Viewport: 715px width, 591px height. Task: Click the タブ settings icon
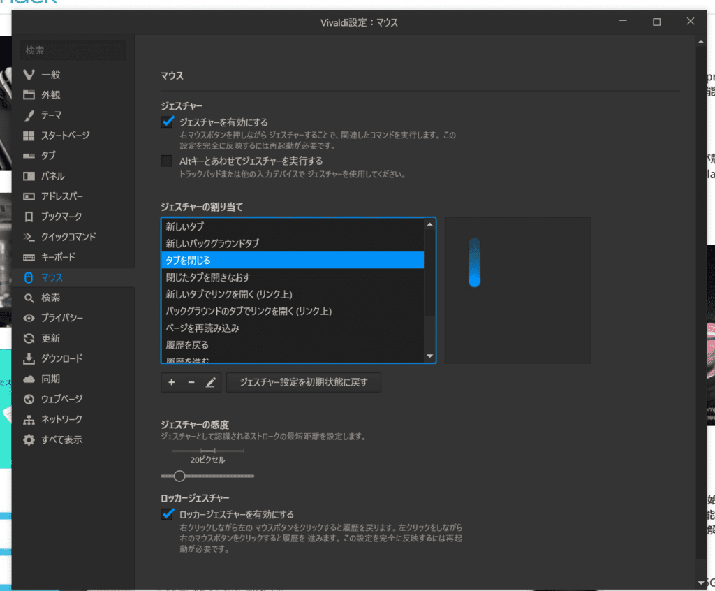29,156
